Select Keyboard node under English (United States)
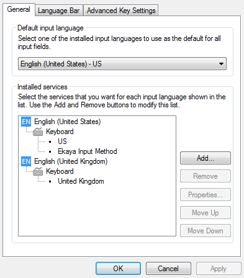 (x=60, y=132)
